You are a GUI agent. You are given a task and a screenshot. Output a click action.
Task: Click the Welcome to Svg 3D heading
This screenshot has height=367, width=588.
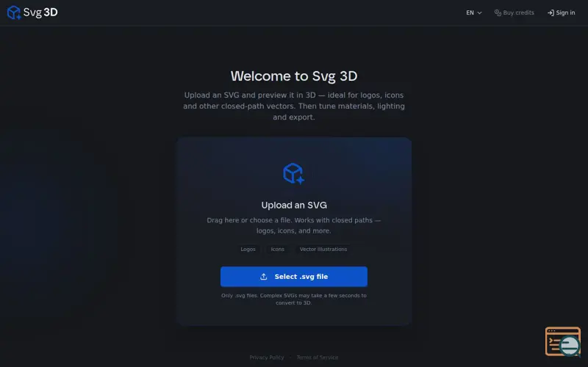coord(293,76)
